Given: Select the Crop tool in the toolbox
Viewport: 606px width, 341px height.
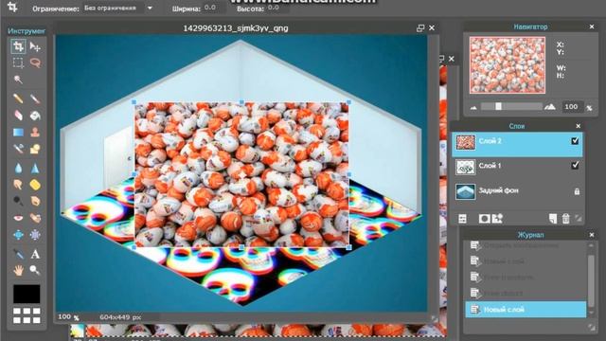Looking at the screenshot, I should click(18, 46).
